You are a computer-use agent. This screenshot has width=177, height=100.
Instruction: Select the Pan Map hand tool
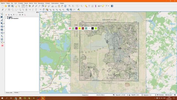click(27, 6)
